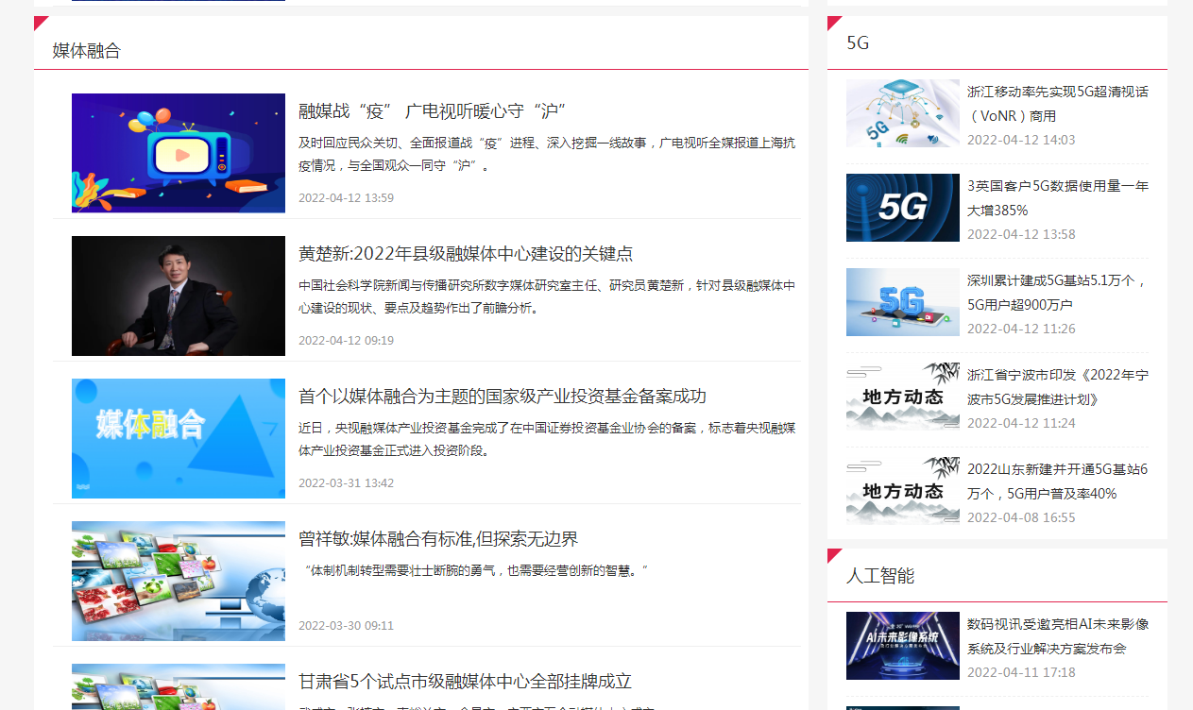The width and height of the screenshot is (1193, 710).
Task: Click the 地方动态 thumbnail beside 山东 news
Action: click(903, 491)
